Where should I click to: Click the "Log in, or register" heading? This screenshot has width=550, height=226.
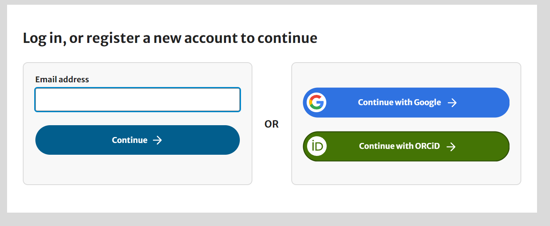pos(170,38)
